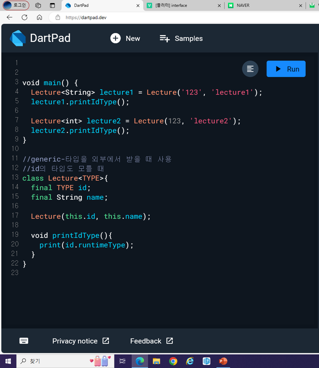This screenshot has height=368, width=319.
Task: Open the workspaces icon in tab bar
Action: point(38,6)
